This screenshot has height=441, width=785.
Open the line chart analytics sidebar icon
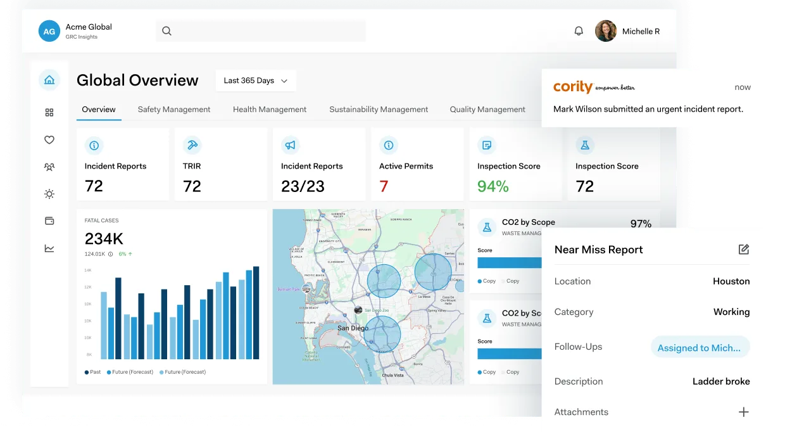(49, 248)
